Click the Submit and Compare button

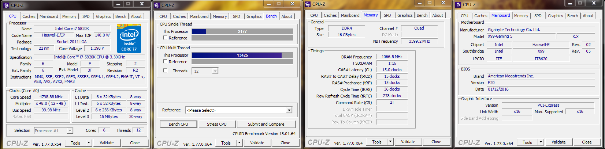point(266,124)
